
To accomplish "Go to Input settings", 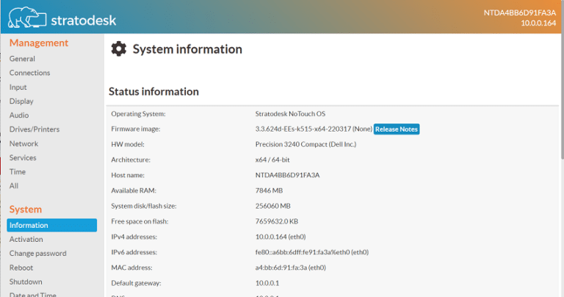I will pyautogui.click(x=18, y=87).
